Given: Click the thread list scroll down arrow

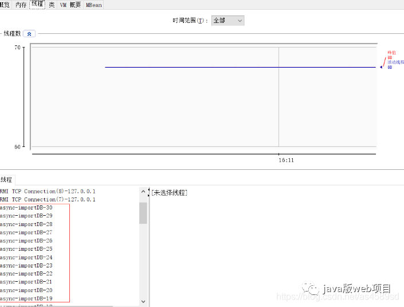Looking at the screenshot, I should click(x=143, y=301).
